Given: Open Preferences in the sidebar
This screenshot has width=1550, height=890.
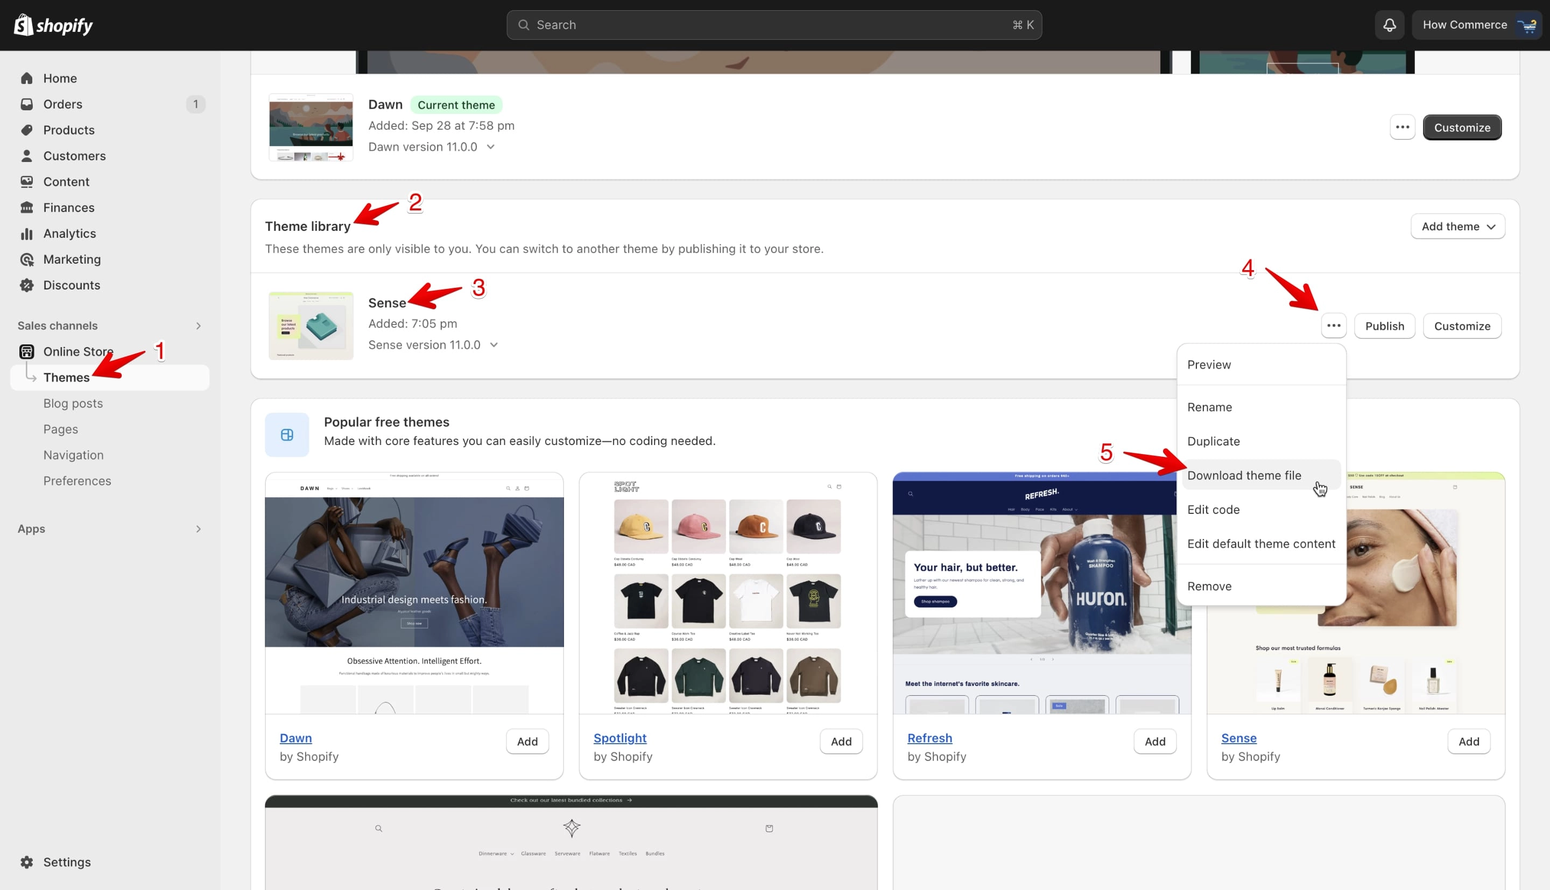Looking at the screenshot, I should (x=77, y=481).
